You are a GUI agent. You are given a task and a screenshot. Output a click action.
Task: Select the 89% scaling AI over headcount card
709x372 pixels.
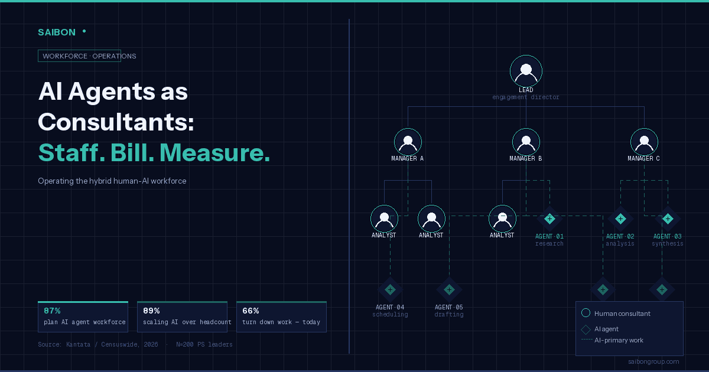tap(182, 316)
